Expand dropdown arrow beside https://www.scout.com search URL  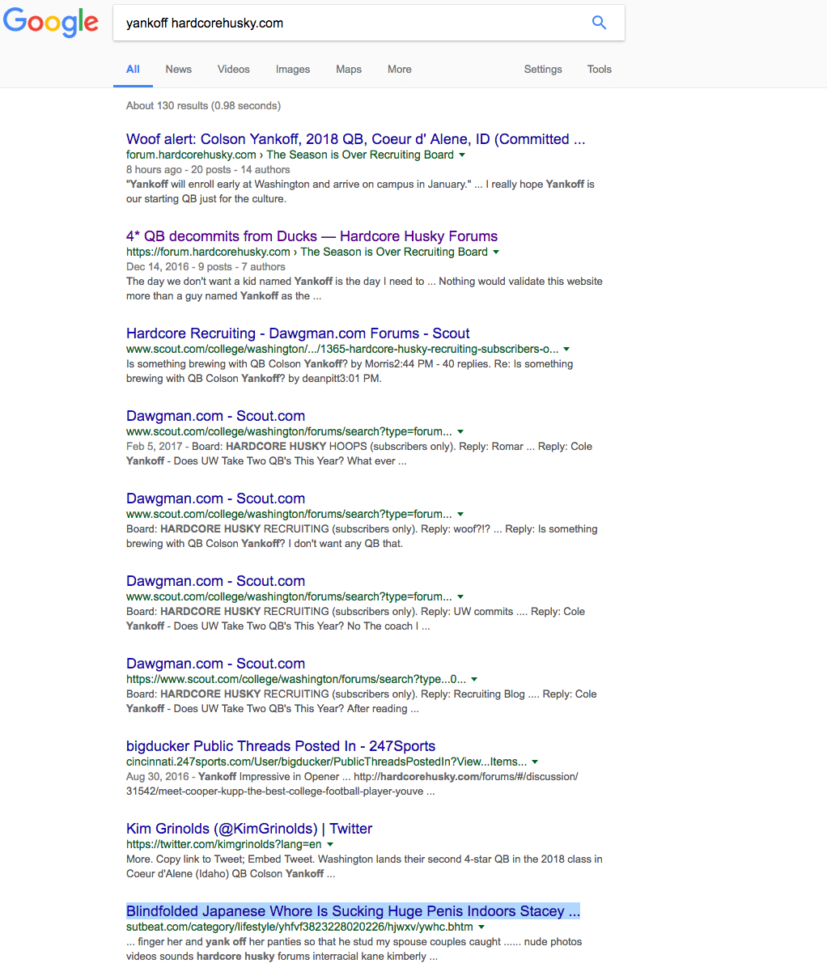pos(474,679)
